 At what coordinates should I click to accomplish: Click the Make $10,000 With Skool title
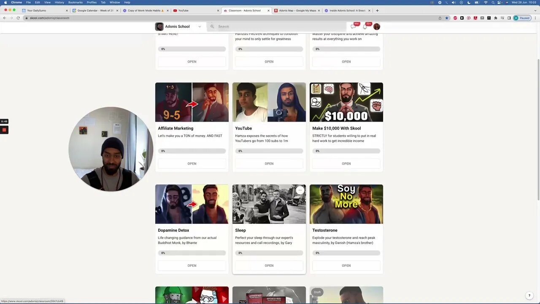pos(337,128)
